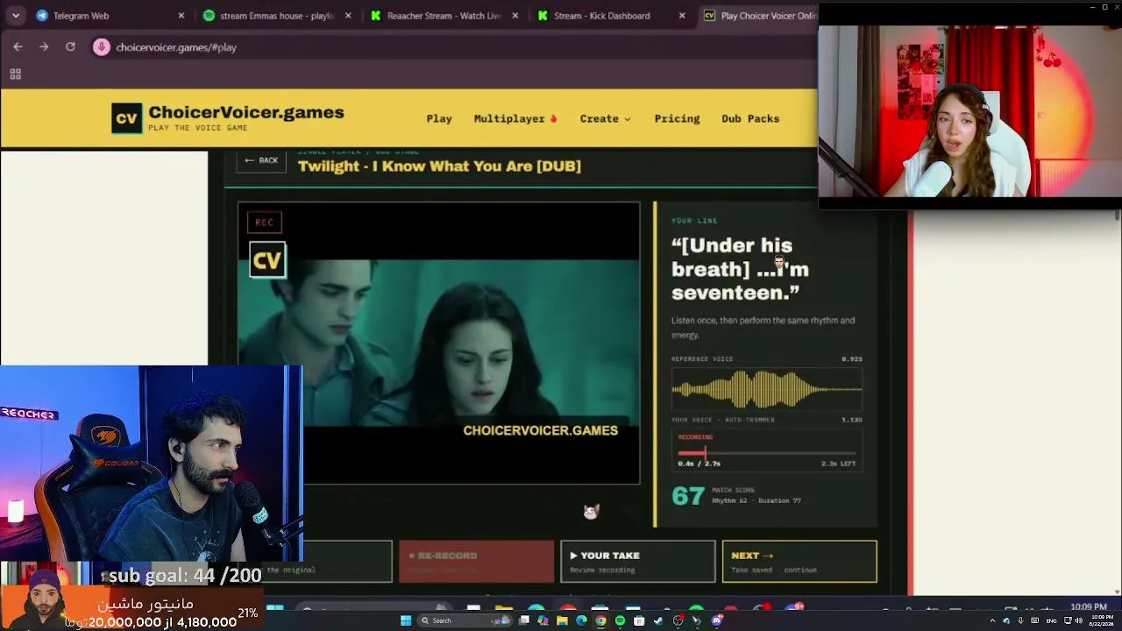Click the REC indicator on the video

point(264,223)
